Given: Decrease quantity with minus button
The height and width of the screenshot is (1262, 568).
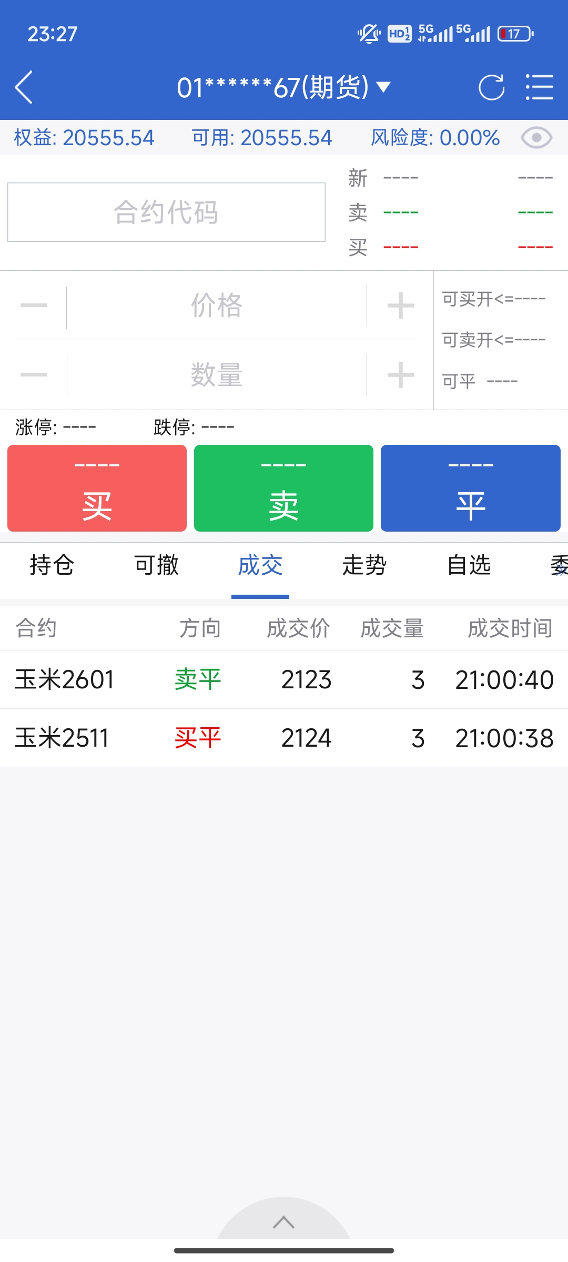Looking at the screenshot, I should tap(34, 375).
